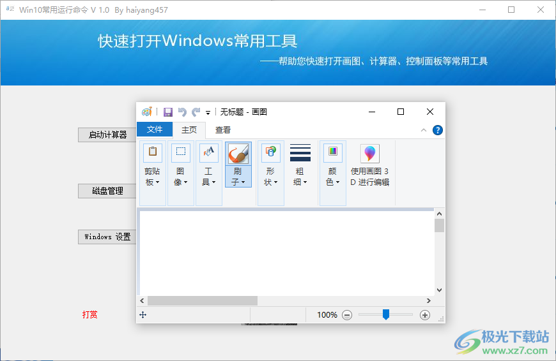Click the cursor position crosshair icon in status bar
This screenshot has width=556, height=361.
143,315
